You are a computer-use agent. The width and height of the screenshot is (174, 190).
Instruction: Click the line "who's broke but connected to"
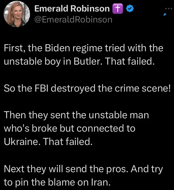click(70, 128)
